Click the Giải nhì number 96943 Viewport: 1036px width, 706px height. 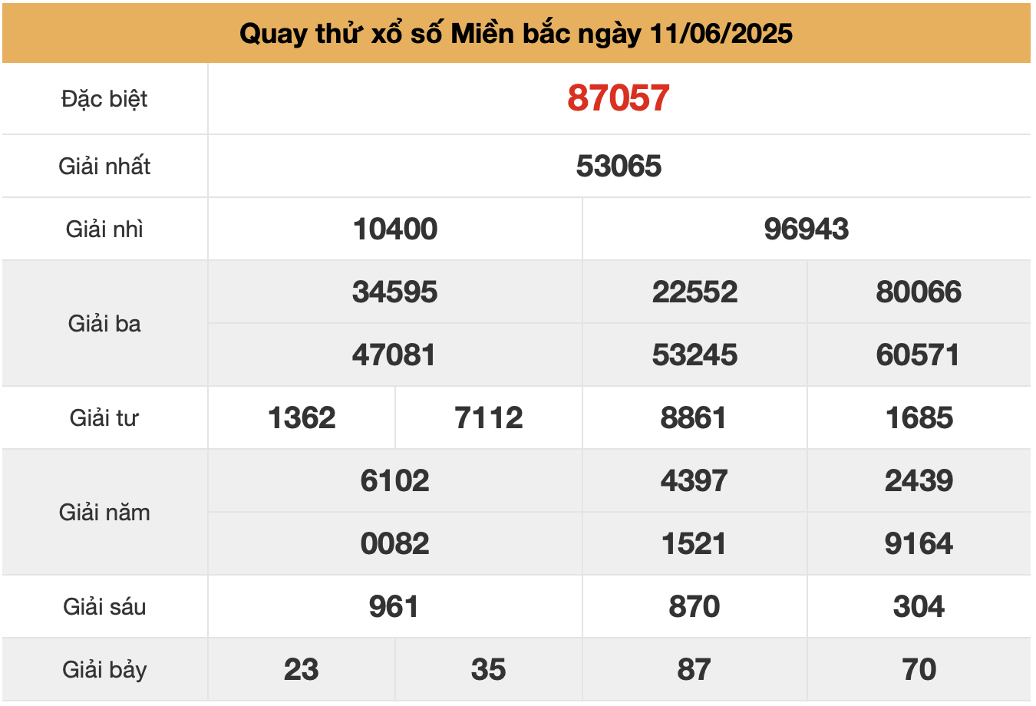pos(807,229)
